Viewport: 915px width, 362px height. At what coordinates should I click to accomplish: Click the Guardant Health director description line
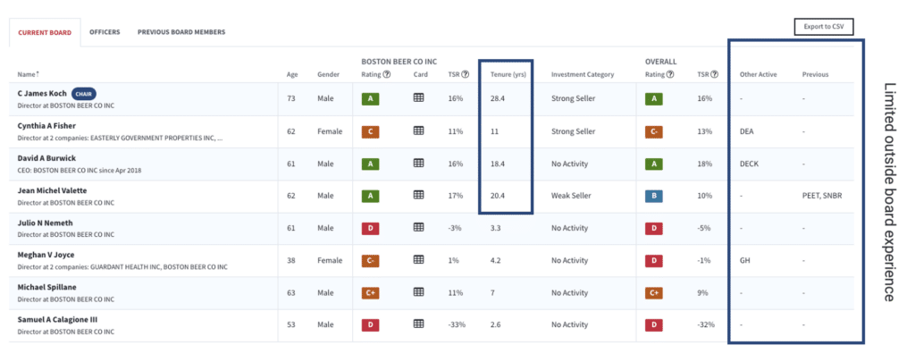click(122, 267)
